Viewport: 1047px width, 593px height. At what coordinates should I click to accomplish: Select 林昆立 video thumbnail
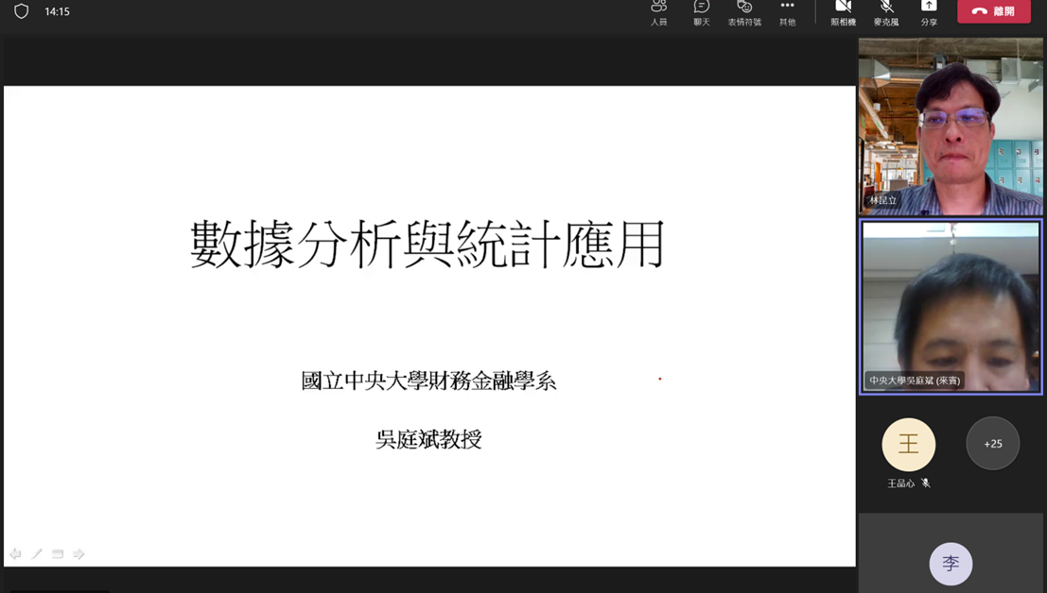click(951, 127)
